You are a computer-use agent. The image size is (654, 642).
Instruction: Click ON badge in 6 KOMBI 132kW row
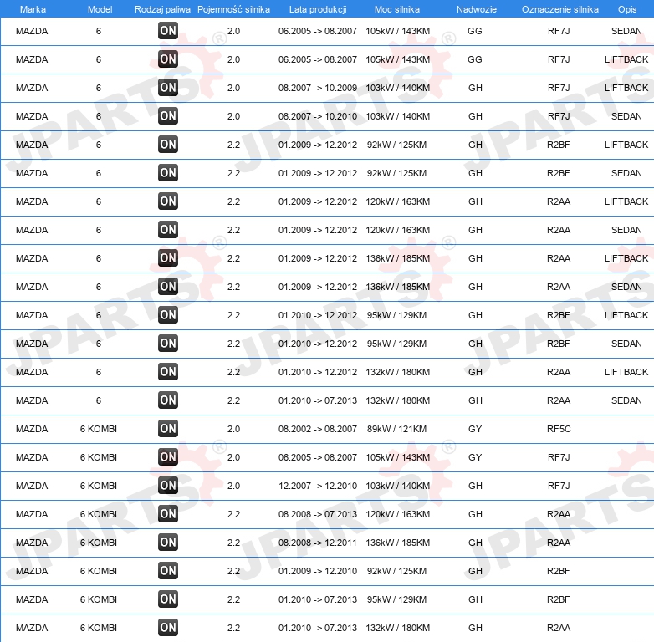(168, 628)
